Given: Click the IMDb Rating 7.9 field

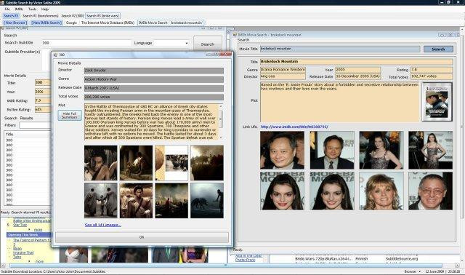Looking at the screenshot, I should point(43,100).
